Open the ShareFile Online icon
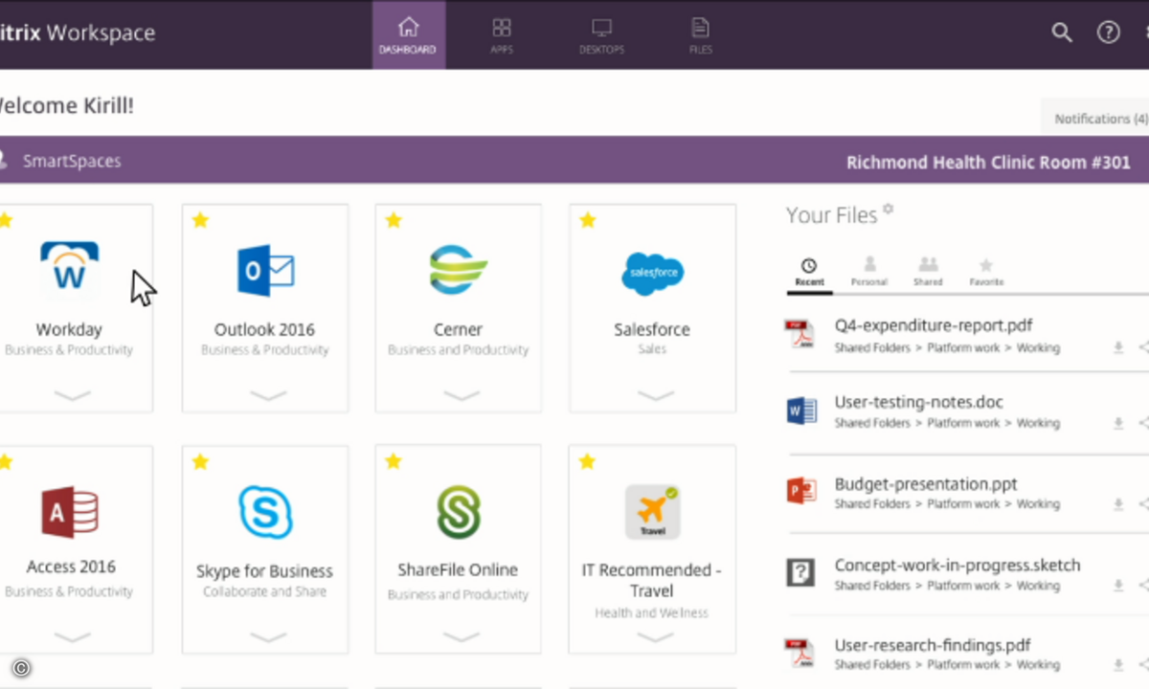 pyautogui.click(x=458, y=512)
